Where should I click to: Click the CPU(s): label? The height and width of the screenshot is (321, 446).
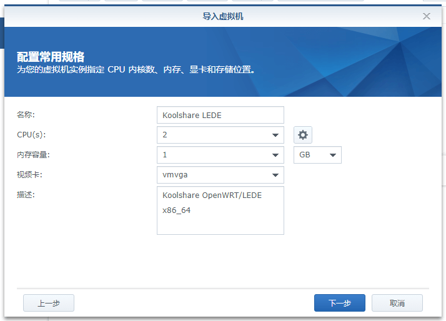point(31,135)
